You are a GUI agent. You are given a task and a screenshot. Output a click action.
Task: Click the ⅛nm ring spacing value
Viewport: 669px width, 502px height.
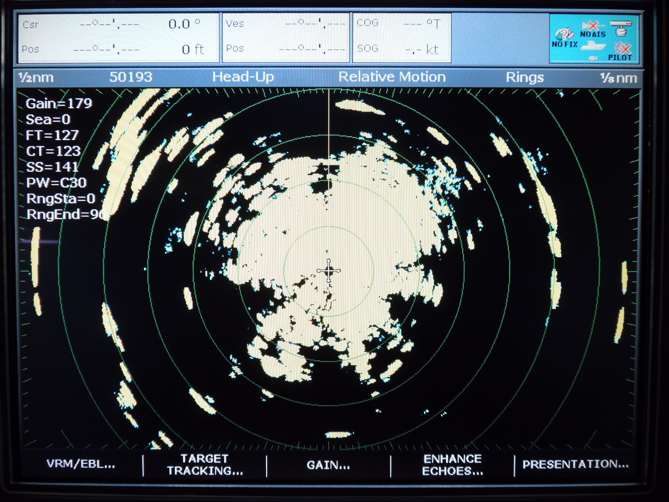coord(618,78)
